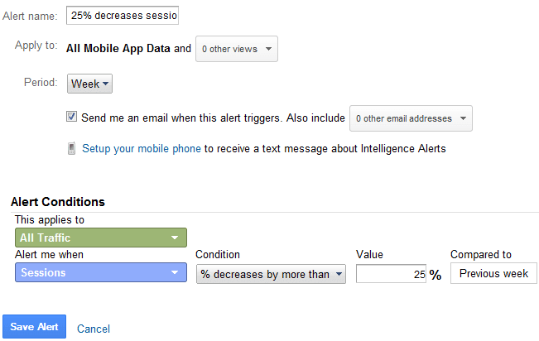Viewport: 539px width, 341px height.
Task: Expand the 0 other email addresses dropdown
Action: [x=411, y=118]
